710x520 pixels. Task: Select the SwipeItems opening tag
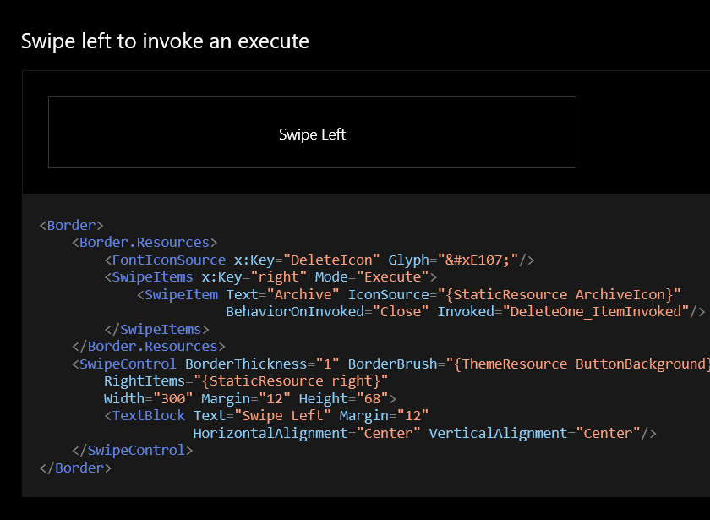(x=150, y=276)
